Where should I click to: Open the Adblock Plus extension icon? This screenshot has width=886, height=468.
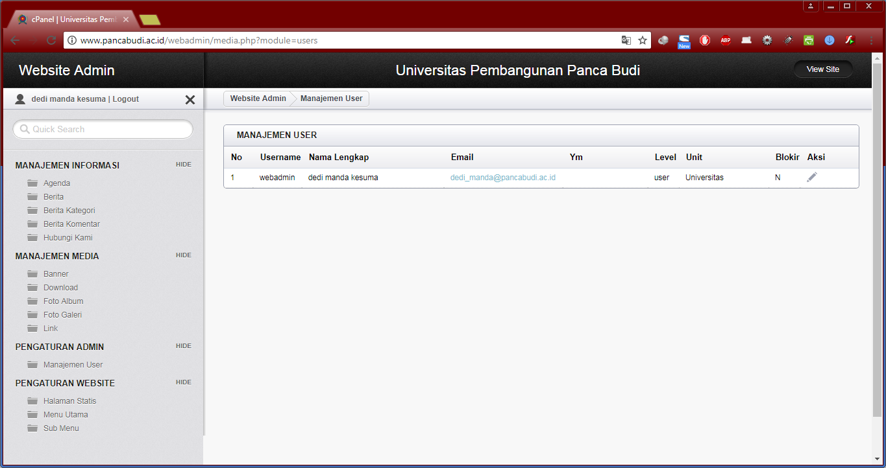(725, 40)
